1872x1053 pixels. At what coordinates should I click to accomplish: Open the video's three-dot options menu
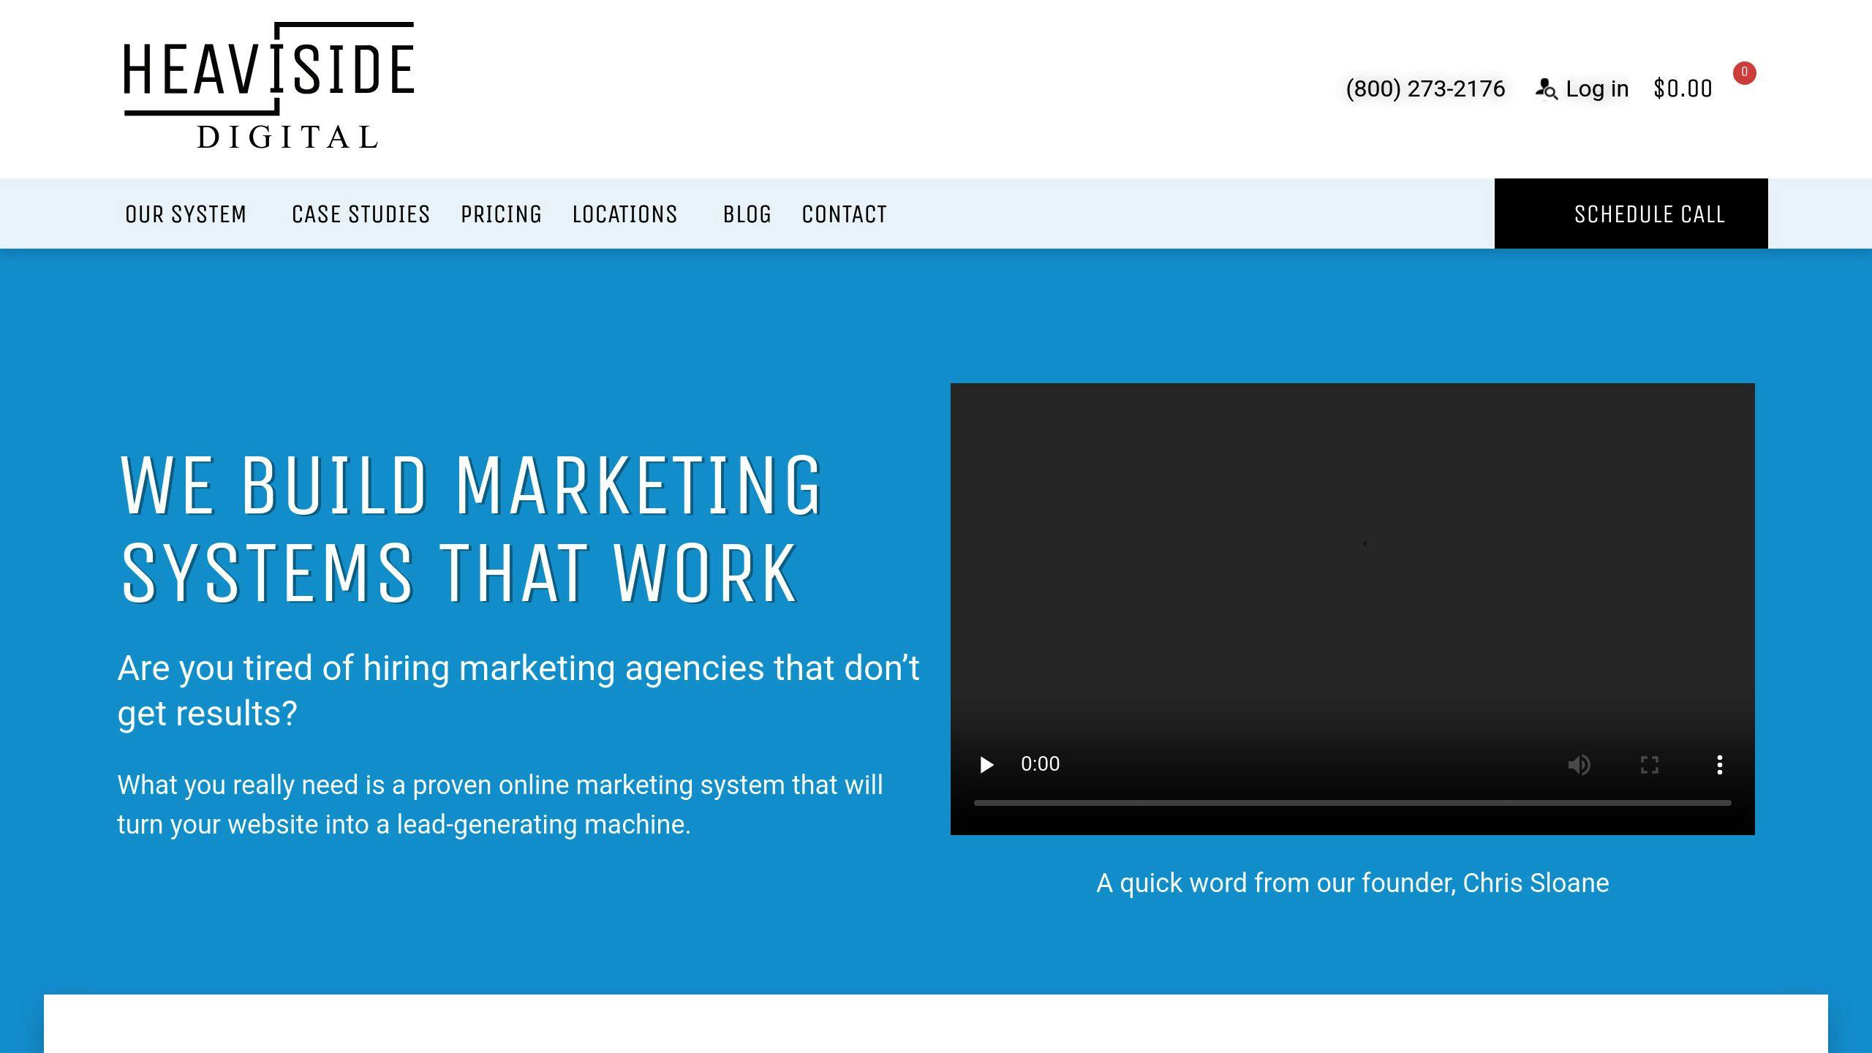pyautogui.click(x=1719, y=764)
